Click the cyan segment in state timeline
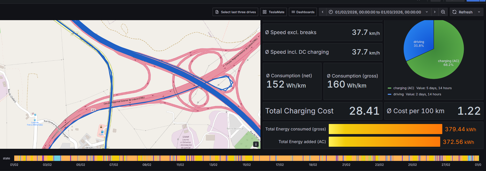 [57, 158]
